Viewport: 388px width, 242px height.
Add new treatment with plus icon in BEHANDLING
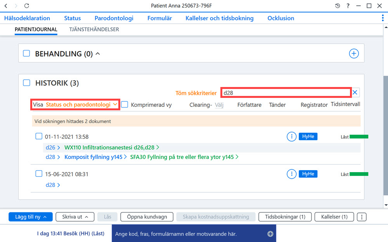click(x=354, y=54)
